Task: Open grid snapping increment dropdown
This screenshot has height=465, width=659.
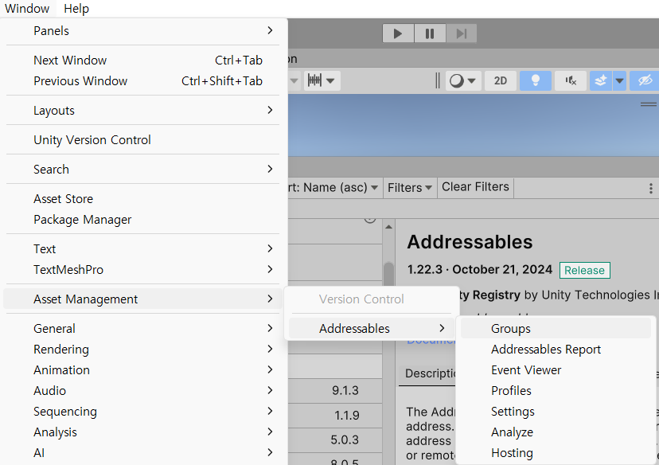Action: [x=321, y=80]
